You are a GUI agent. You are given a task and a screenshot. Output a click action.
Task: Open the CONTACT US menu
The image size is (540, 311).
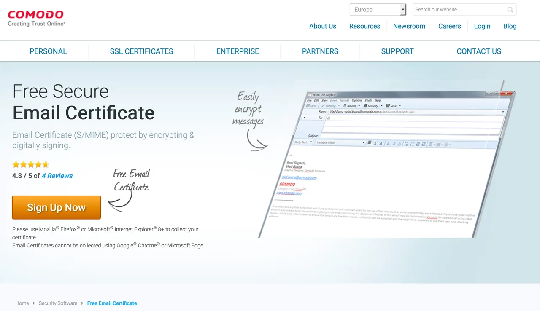(x=479, y=51)
